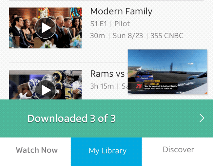Tap the Martin Truex Jr caption overlay
The height and width of the screenshot is (166, 213).
click(x=160, y=86)
